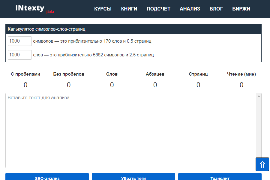Click the INtexty logo
270x180 pixels.
click(x=30, y=8)
